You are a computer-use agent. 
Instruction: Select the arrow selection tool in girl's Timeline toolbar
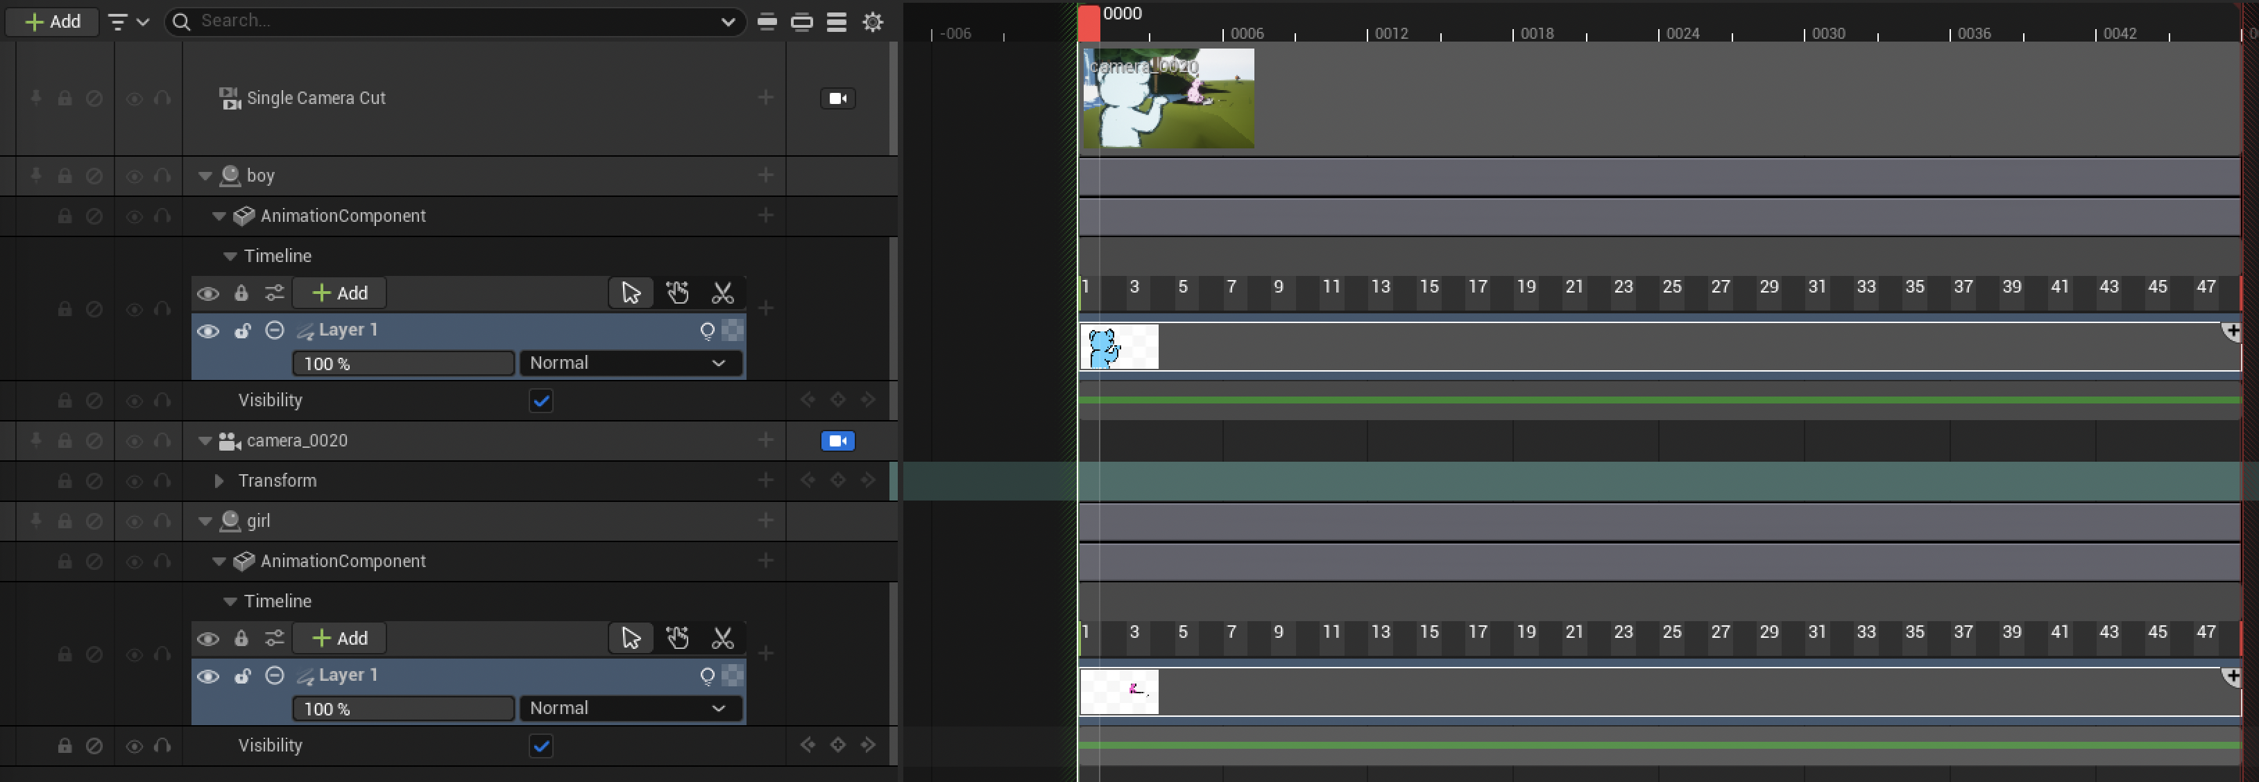(631, 638)
